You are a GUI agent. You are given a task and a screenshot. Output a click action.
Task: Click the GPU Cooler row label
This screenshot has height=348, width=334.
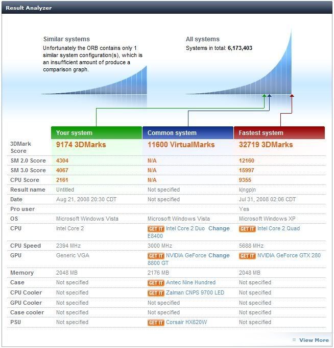(26, 303)
